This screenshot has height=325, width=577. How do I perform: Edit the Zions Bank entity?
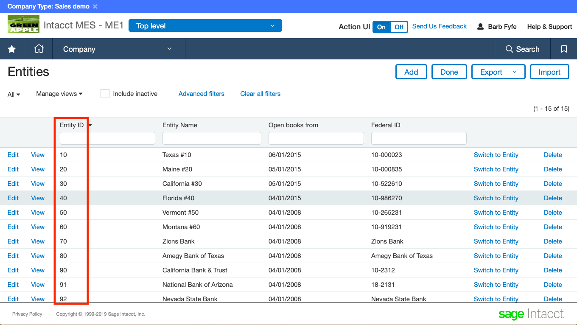click(13, 241)
